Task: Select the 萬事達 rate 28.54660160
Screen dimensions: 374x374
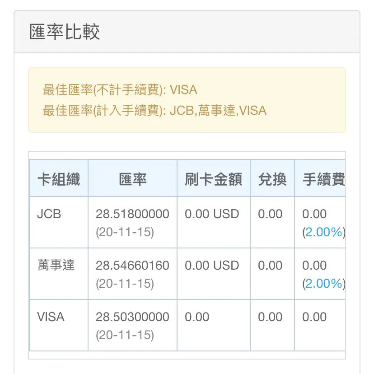Action: [132, 265]
